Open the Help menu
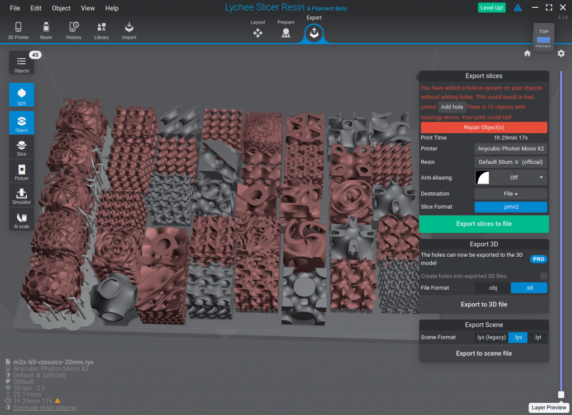This screenshot has height=415, width=572. tap(112, 8)
